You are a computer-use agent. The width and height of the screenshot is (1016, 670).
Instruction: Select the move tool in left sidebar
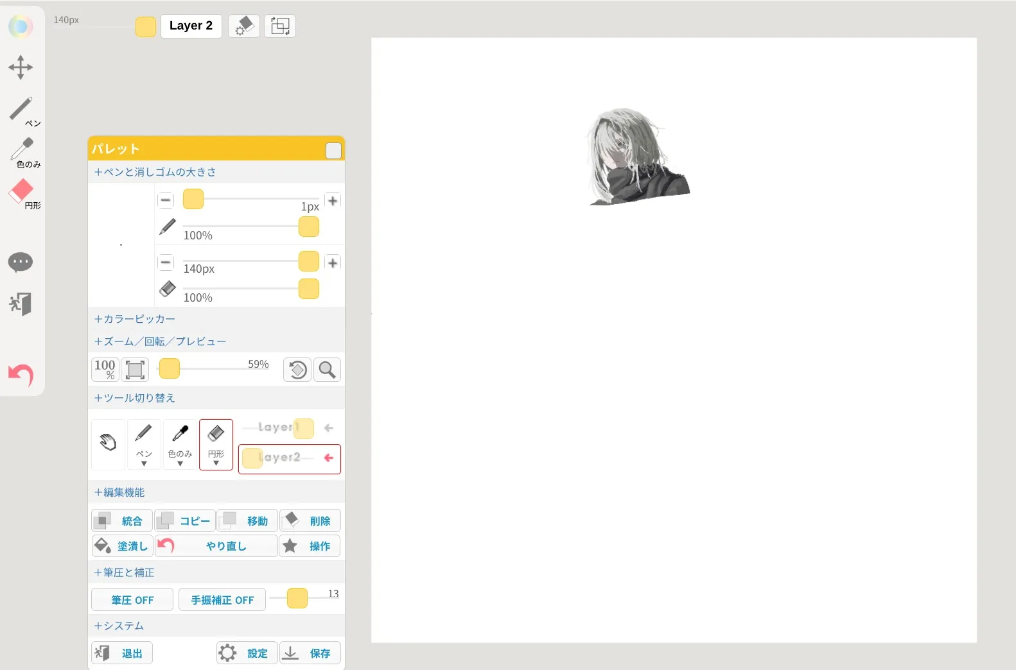pyautogui.click(x=21, y=67)
